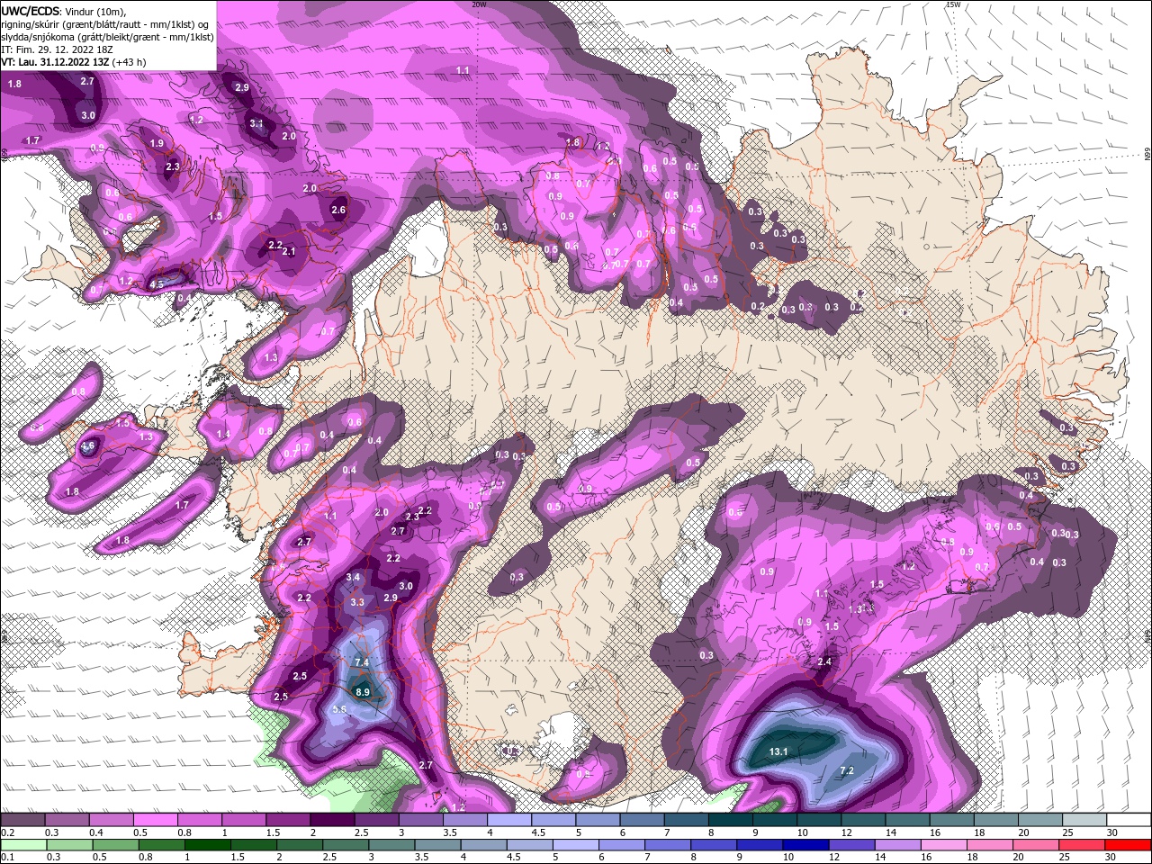Viewport: 1152px width, 864px height.
Task: Pick the dark green 1–1.5 swatch in bottom legend
Action: [x=210, y=845]
